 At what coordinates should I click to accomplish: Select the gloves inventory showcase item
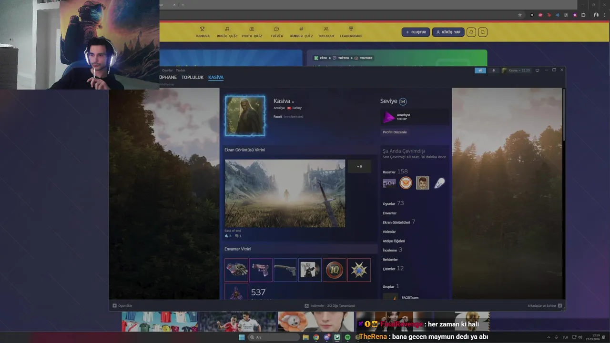coord(236,270)
